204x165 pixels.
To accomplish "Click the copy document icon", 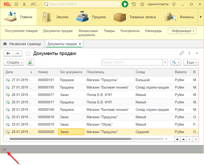I will pos(30,62).
